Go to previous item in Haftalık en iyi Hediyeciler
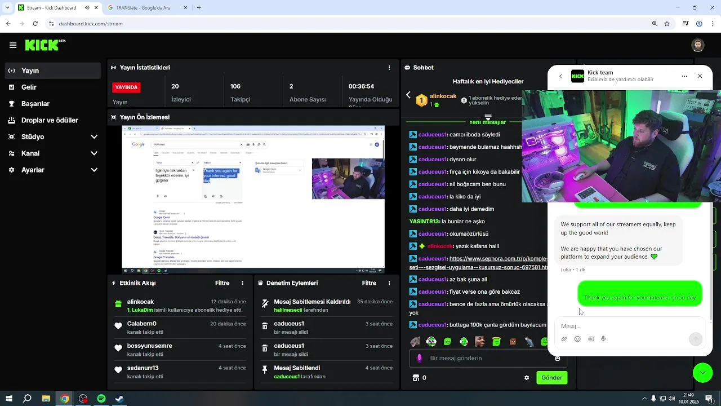The width and height of the screenshot is (721, 406). tap(408, 95)
